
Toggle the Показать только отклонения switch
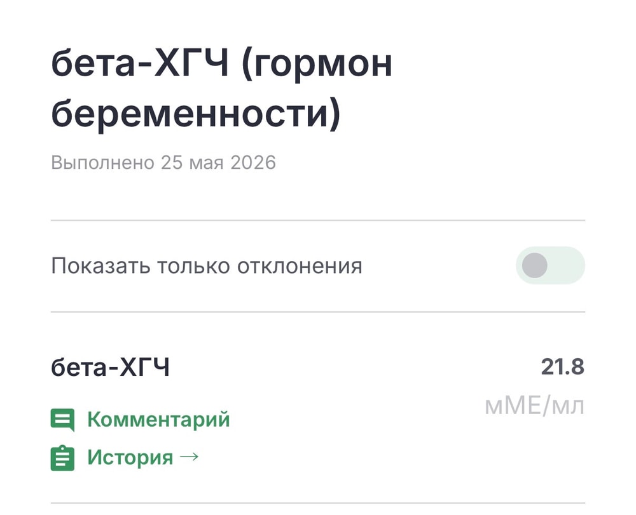tap(550, 265)
